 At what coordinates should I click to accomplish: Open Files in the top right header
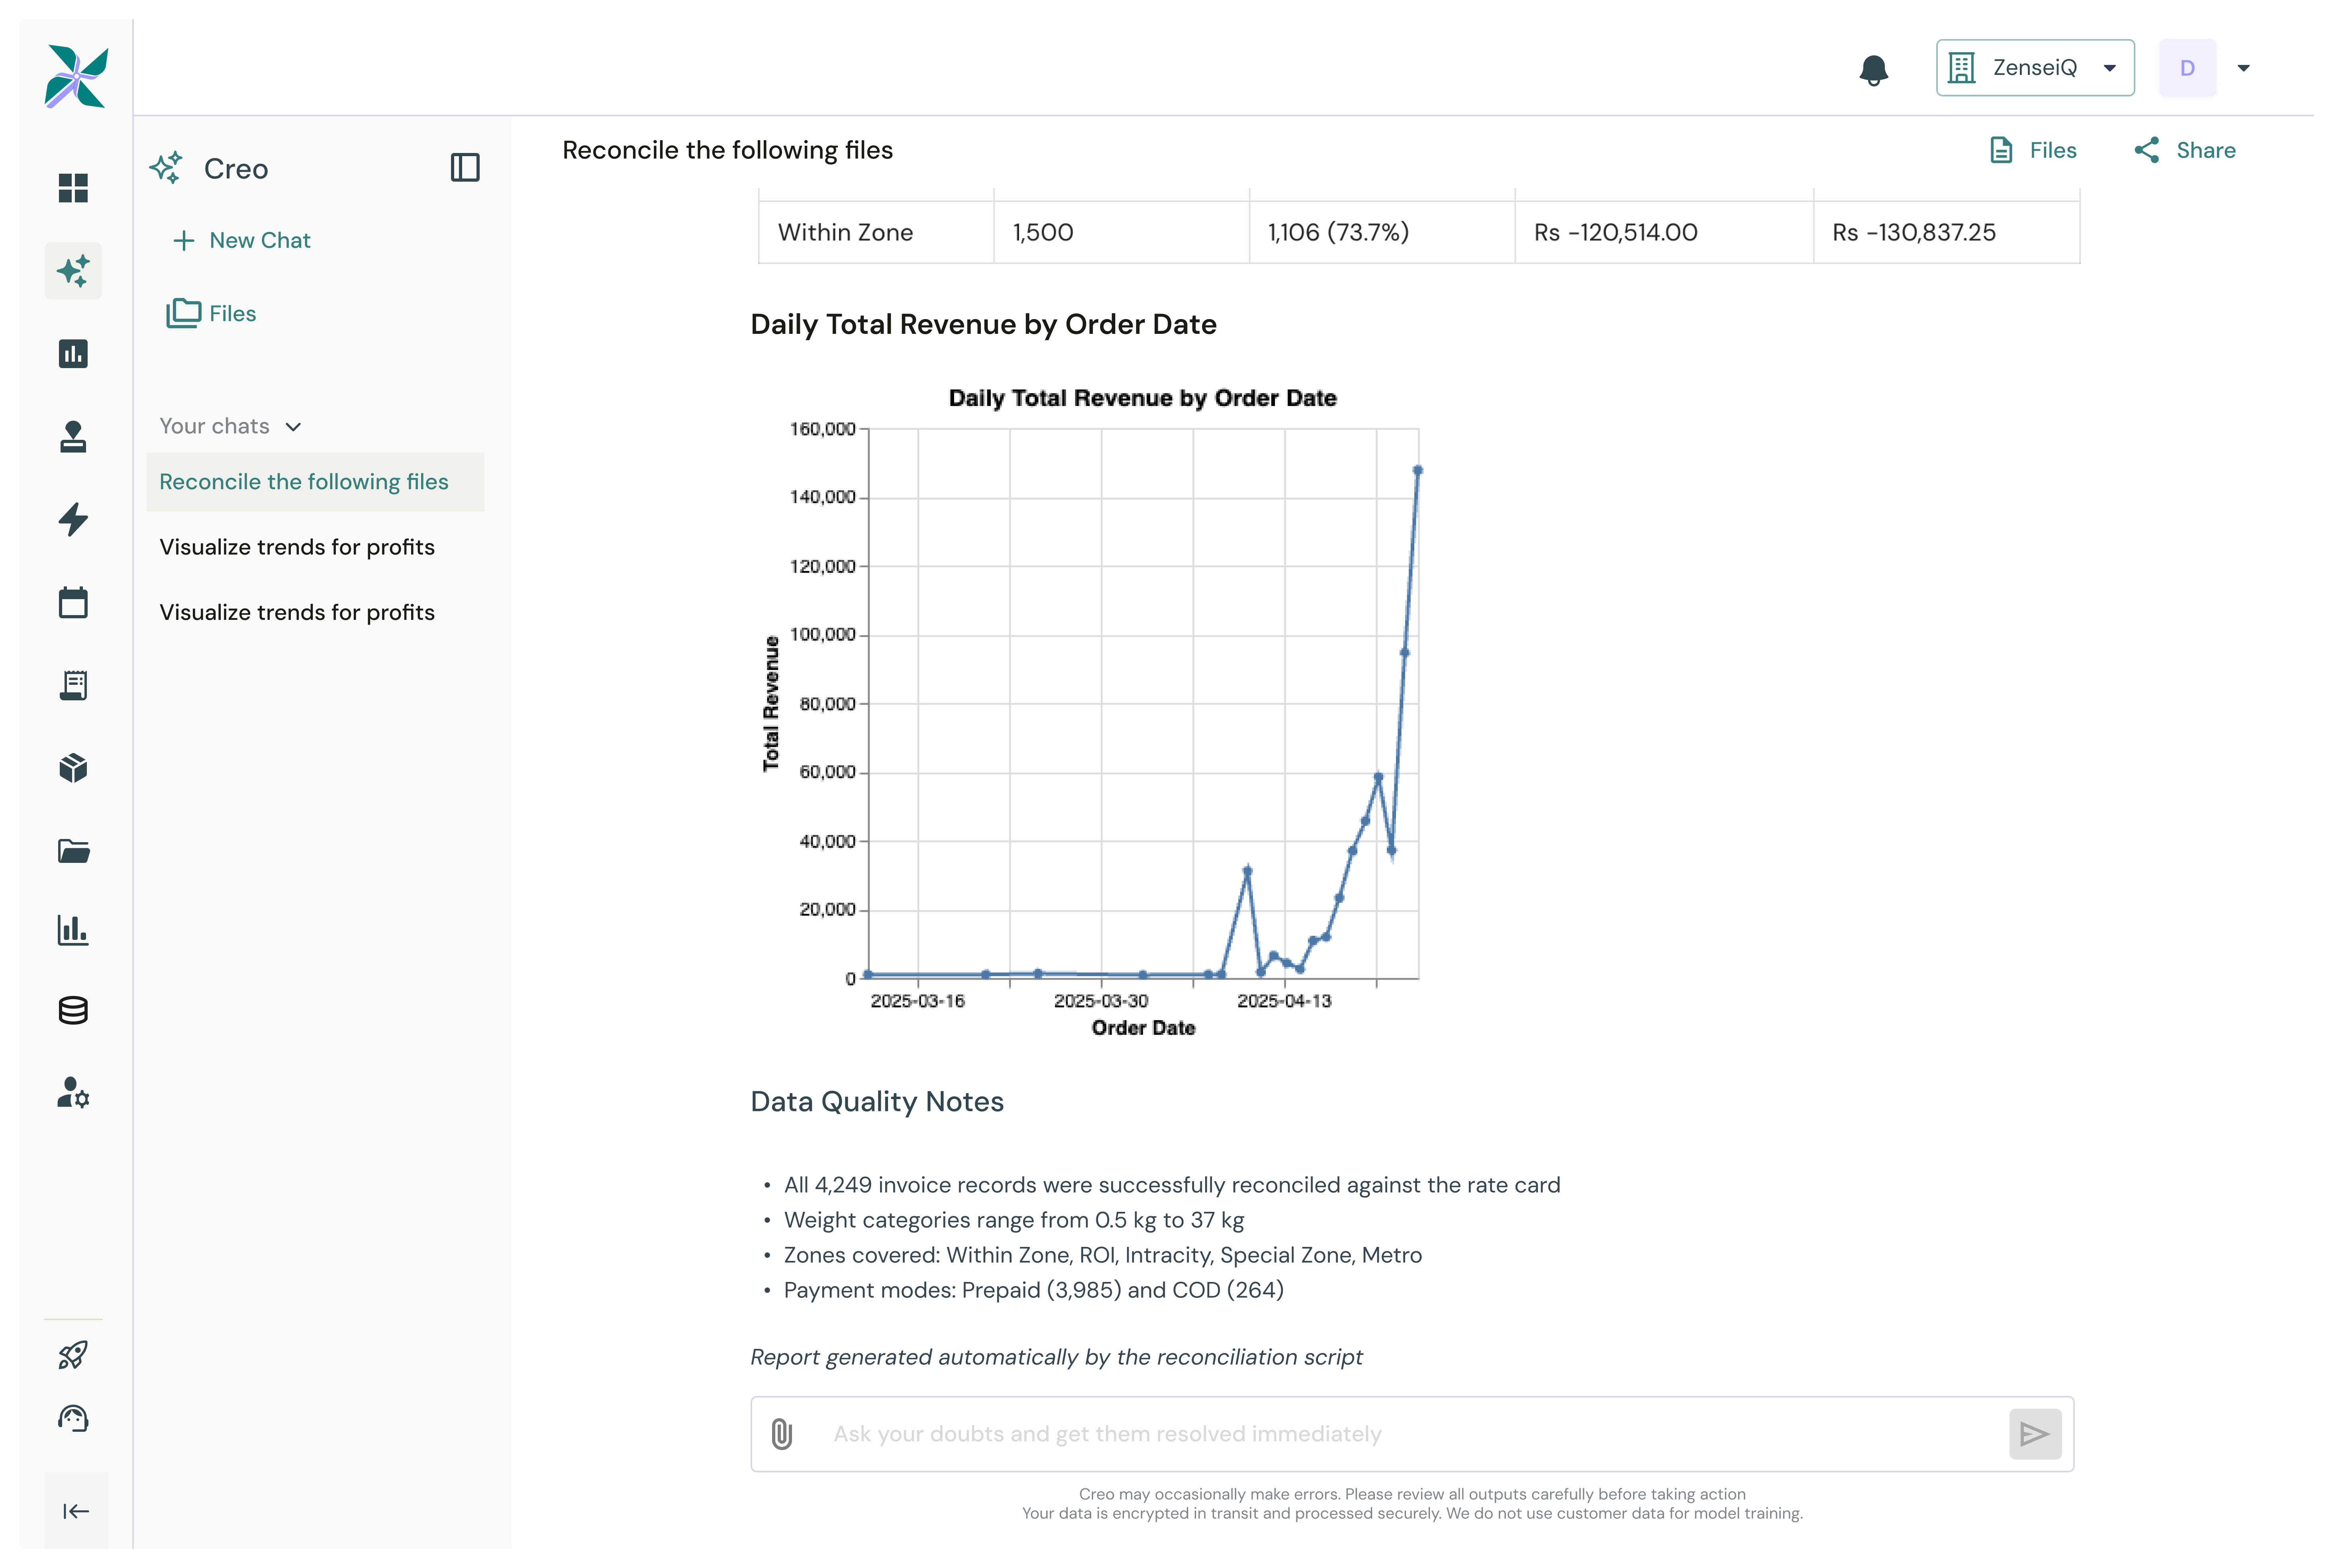2033,150
